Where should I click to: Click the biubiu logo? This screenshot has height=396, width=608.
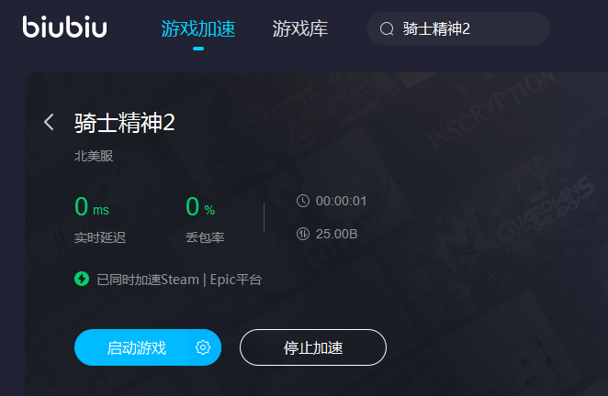click(x=65, y=27)
